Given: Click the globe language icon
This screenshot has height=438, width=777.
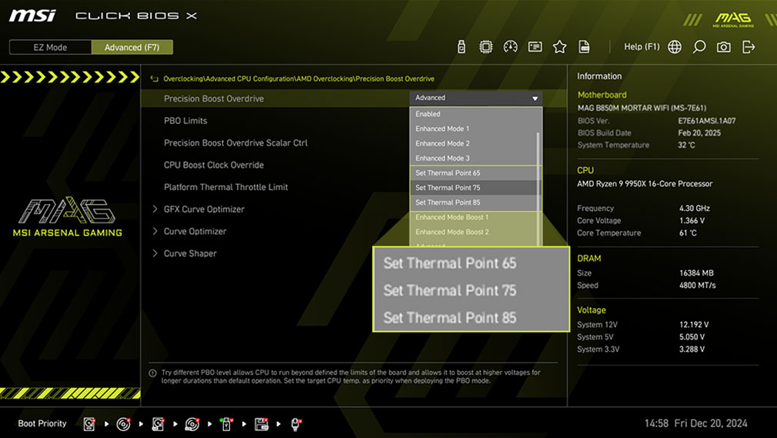Looking at the screenshot, I should tap(675, 47).
